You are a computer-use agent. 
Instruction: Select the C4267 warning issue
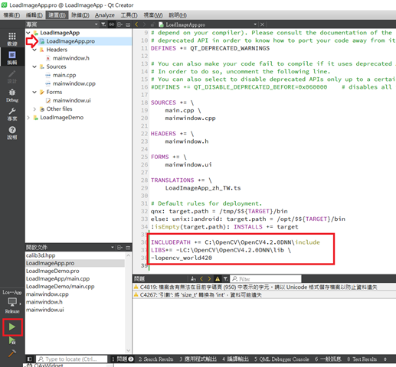(264, 295)
